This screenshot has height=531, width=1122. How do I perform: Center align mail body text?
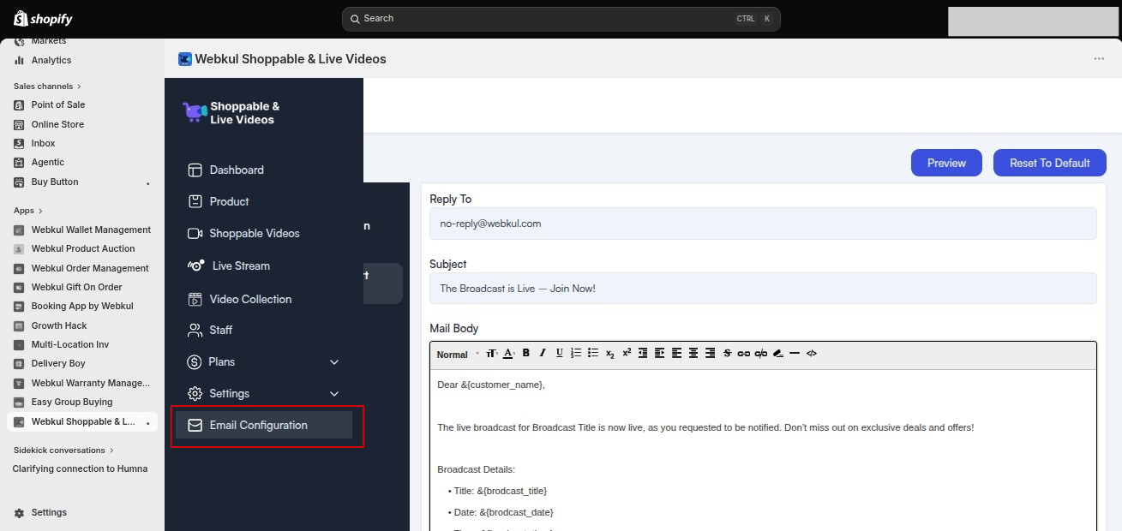pos(693,353)
